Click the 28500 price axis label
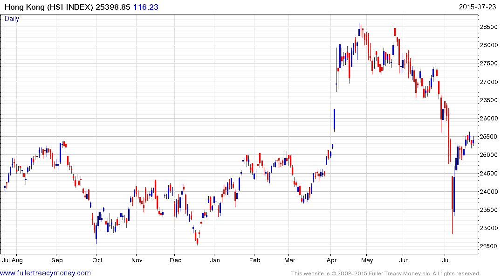 click(488, 27)
